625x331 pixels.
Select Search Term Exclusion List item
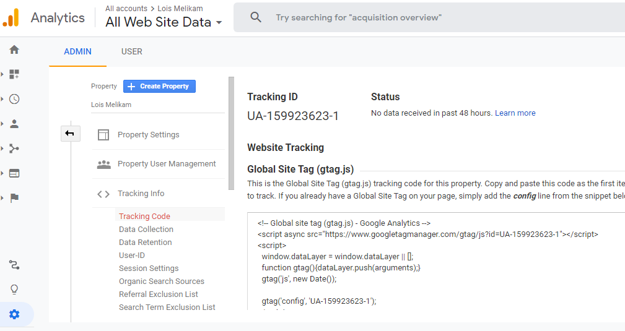(x=167, y=307)
